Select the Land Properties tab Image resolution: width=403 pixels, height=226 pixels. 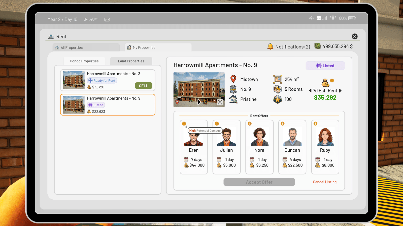point(131,61)
